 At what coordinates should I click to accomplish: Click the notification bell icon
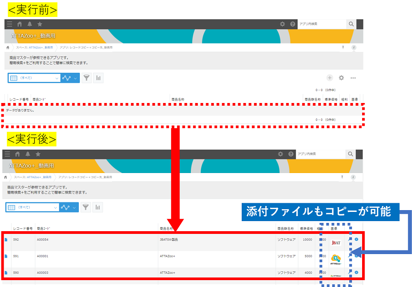[29, 24]
